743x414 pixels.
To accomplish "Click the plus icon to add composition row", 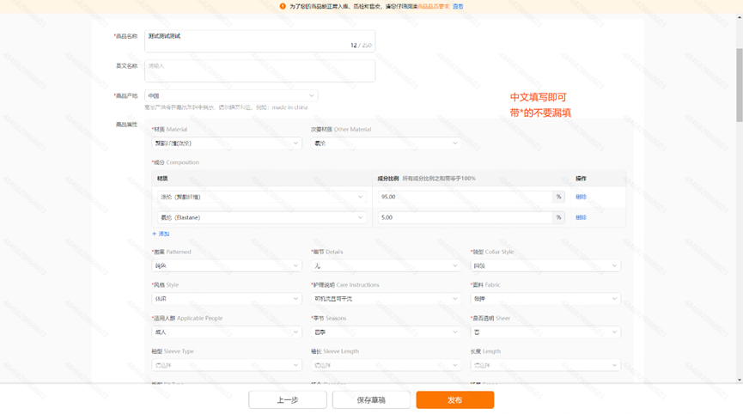I will click(155, 234).
